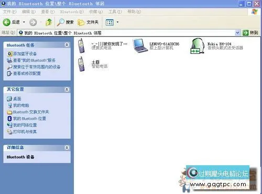Open the 工具 menu

point(115,12)
